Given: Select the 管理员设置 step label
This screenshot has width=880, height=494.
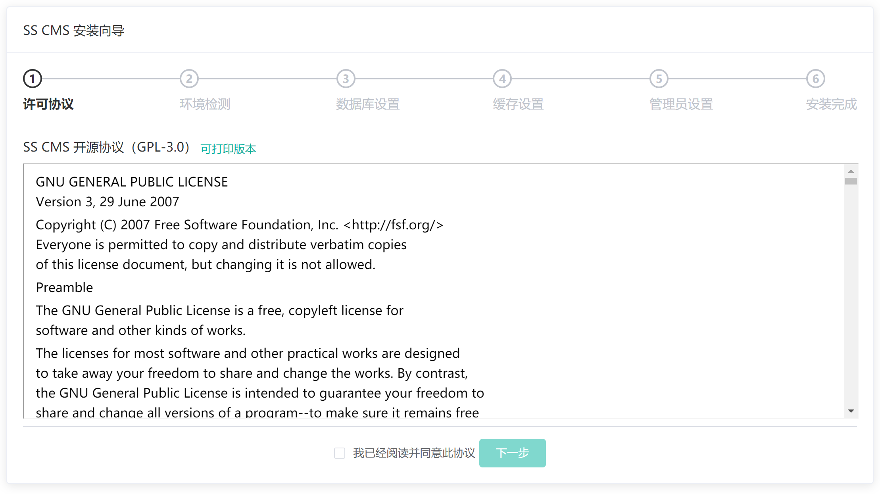Looking at the screenshot, I should click(x=681, y=104).
